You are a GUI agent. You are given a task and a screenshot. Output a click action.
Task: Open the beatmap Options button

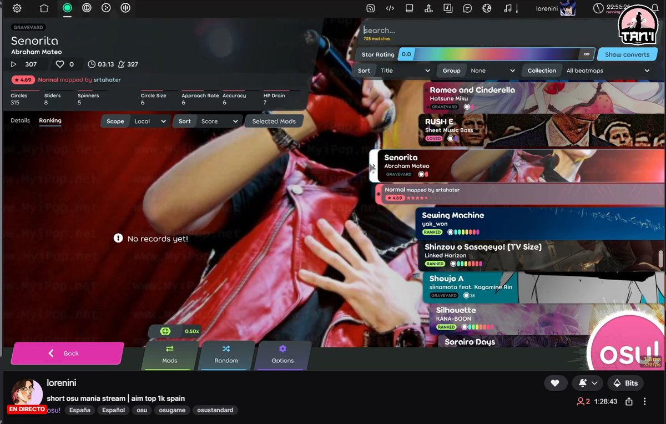click(282, 355)
